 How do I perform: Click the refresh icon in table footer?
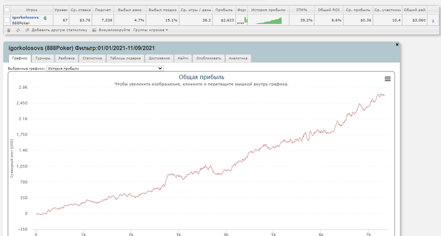click(x=18, y=30)
